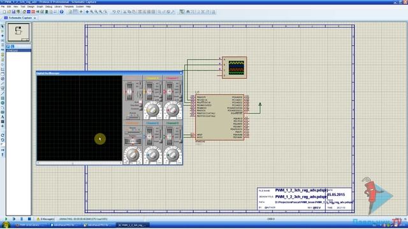Open the Library menu
The image size is (408, 229).
pyautogui.click(x=58, y=6)
